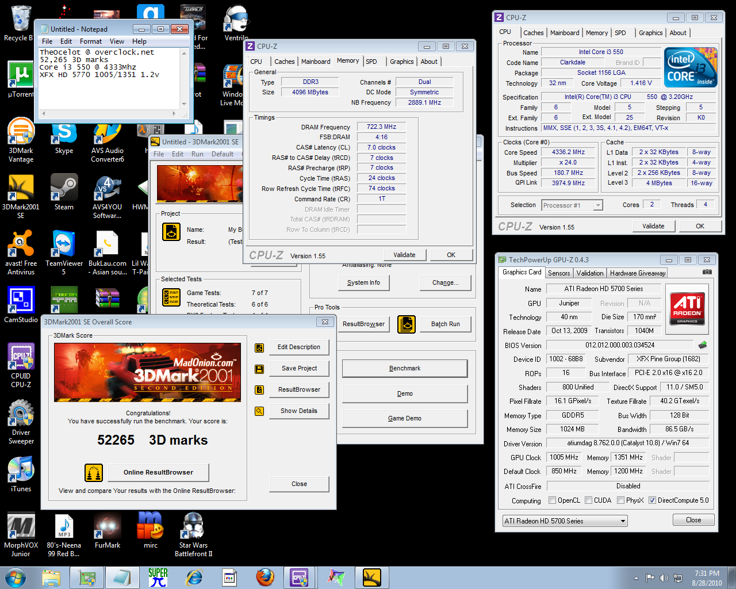Click the Windows Start button
Screen dimensions: 736x589
click(15, 577)
